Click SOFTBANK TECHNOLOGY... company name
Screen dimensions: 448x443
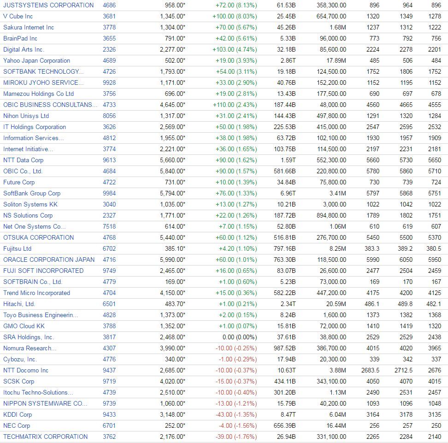(x=43, y=72)
